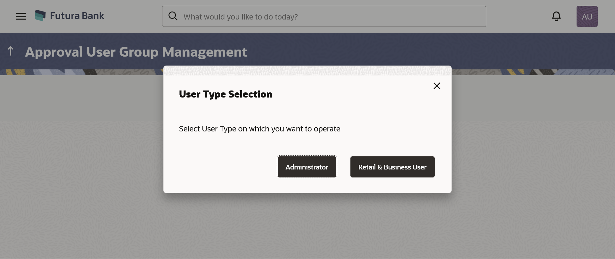This screenshot has height=259, width=615.
Task: Open the notifications bell
Action: point(556,16)
